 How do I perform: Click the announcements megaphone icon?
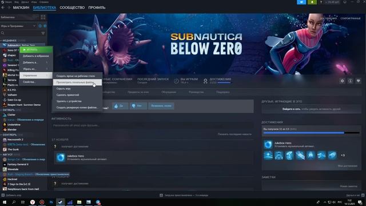pyautogui.click(x=301, y=2)
